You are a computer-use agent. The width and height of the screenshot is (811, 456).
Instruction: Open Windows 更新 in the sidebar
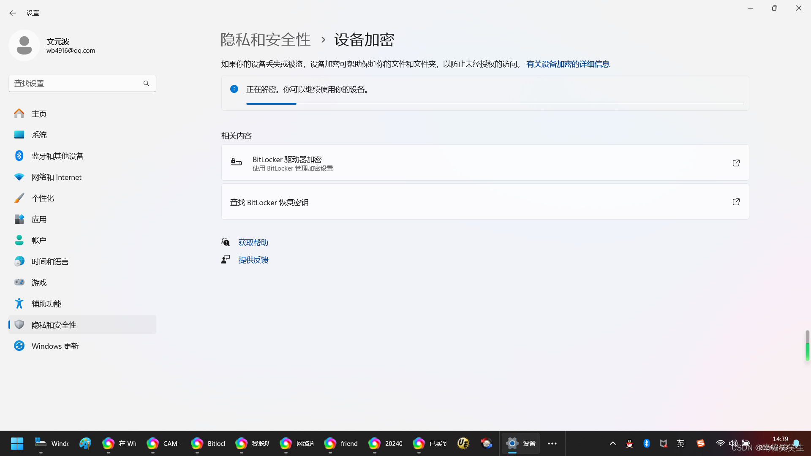55,345
